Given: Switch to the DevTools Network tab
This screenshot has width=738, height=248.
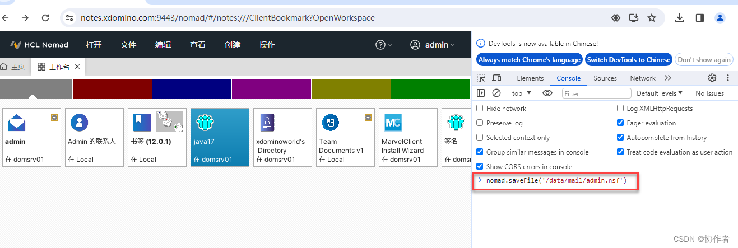Looking at the screenshot, I should tap(643, 78).
